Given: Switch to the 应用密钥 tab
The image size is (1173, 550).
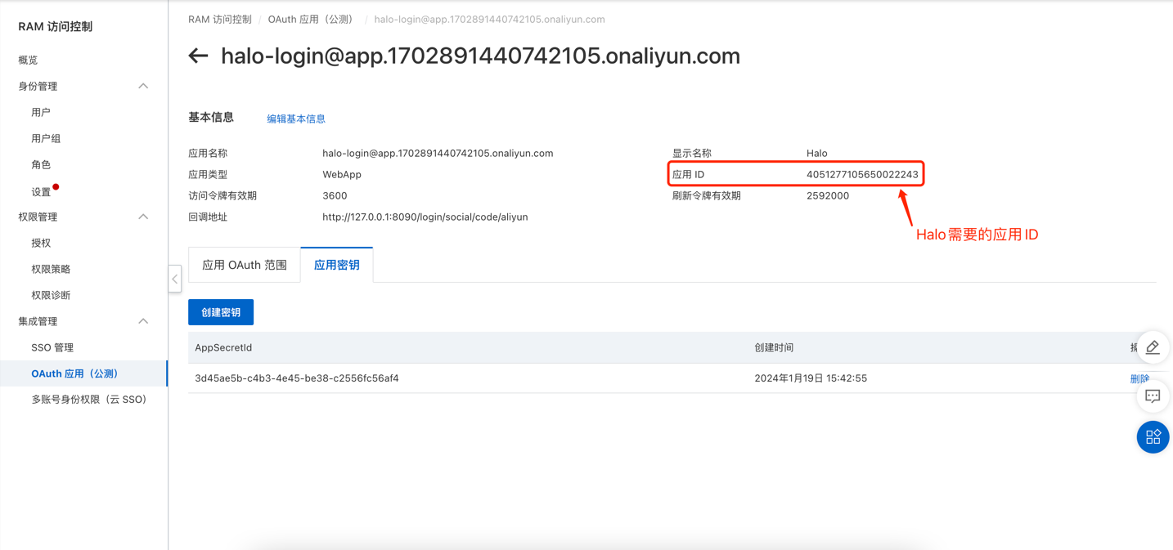Looking at the screenshot, I should coord(337,265).
